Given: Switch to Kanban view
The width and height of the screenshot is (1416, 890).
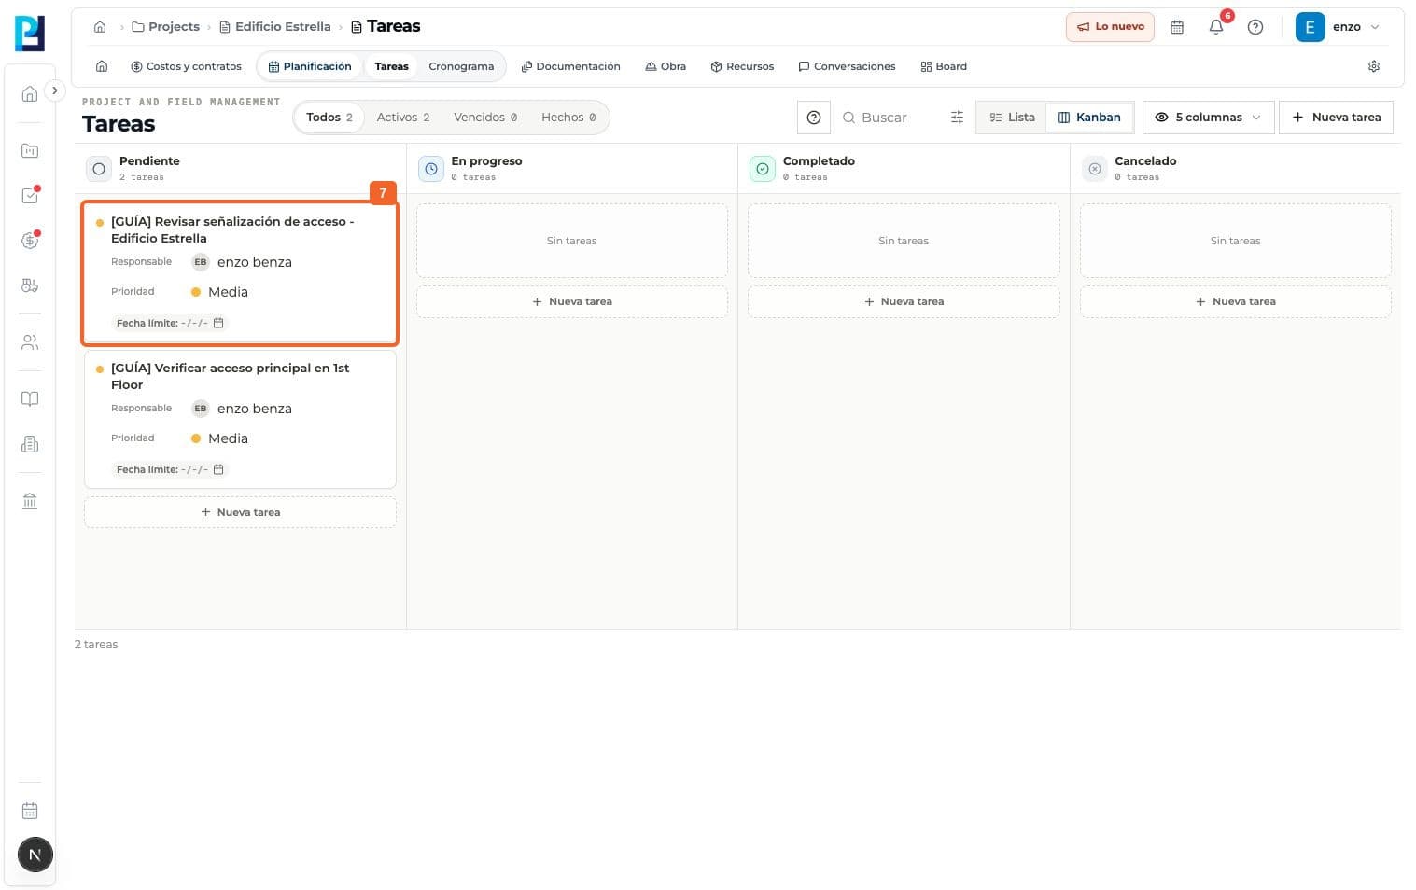Looking at the screenshot, I should (1089, 118).
